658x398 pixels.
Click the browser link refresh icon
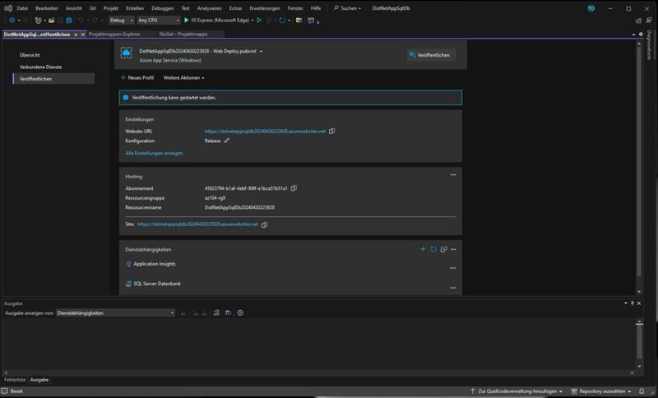[x=282, y=20]
